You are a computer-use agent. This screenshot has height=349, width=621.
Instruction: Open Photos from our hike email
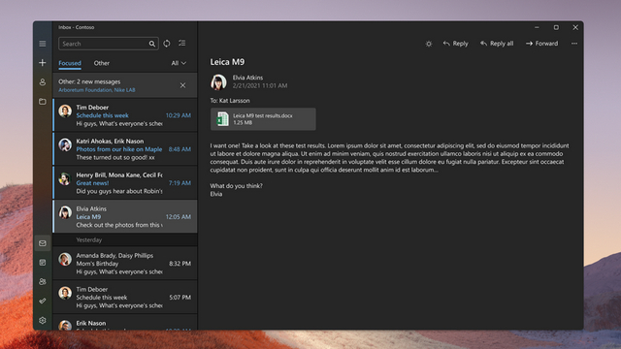tap(125, 148)
